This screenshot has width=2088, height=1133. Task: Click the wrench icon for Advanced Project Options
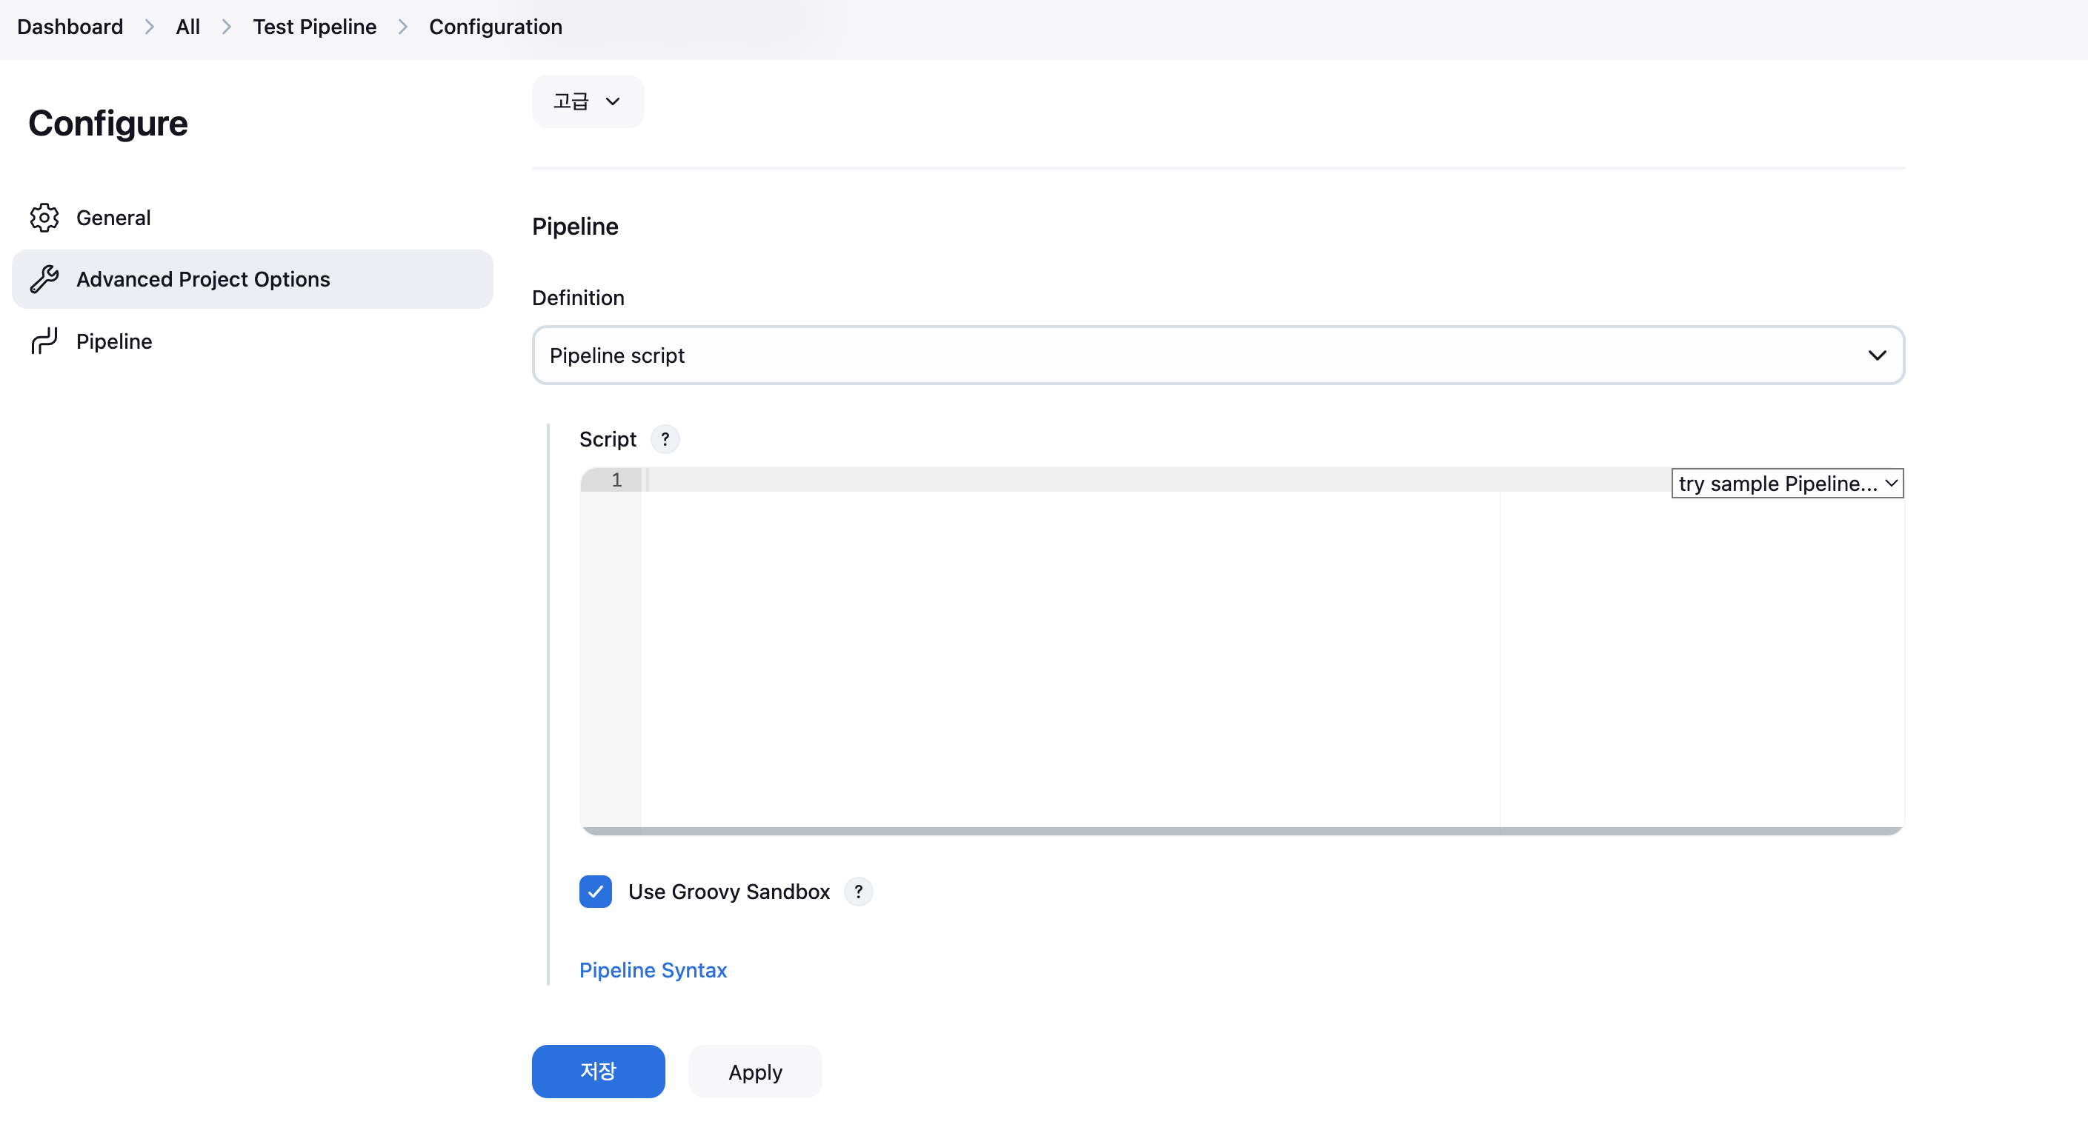[44, 279]
